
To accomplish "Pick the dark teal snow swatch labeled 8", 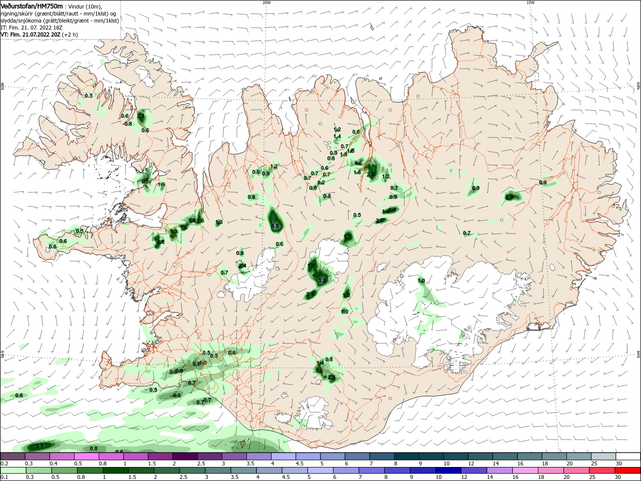I will 407,456.
